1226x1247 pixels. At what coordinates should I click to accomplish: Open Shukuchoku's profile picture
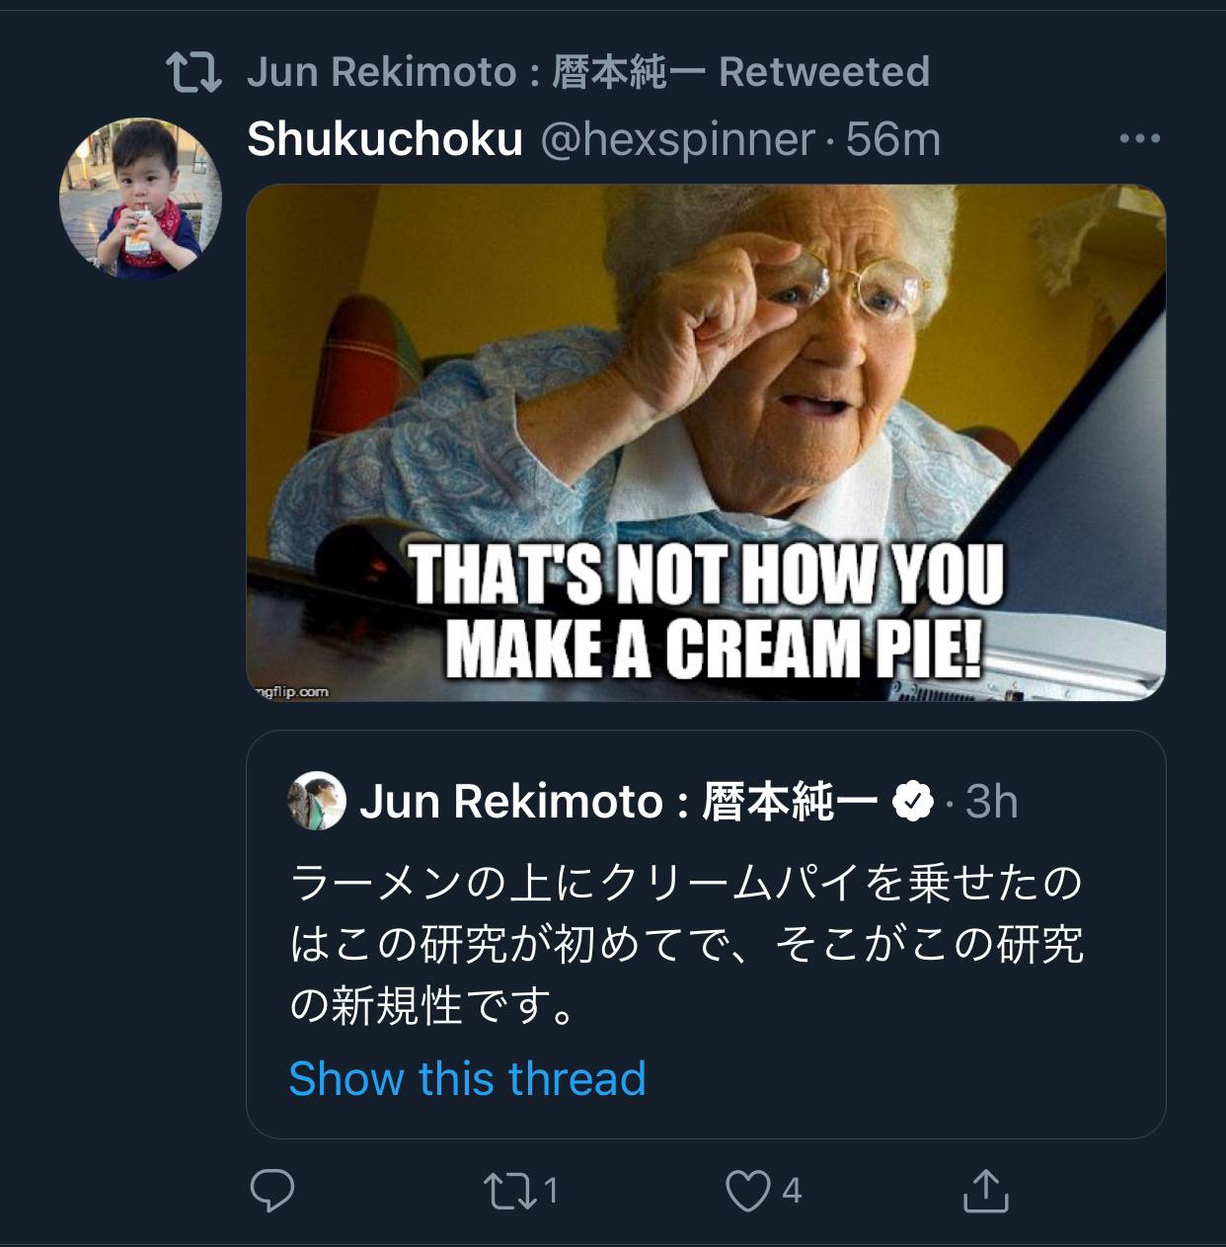pyautogui.click(x=141, y=198)
